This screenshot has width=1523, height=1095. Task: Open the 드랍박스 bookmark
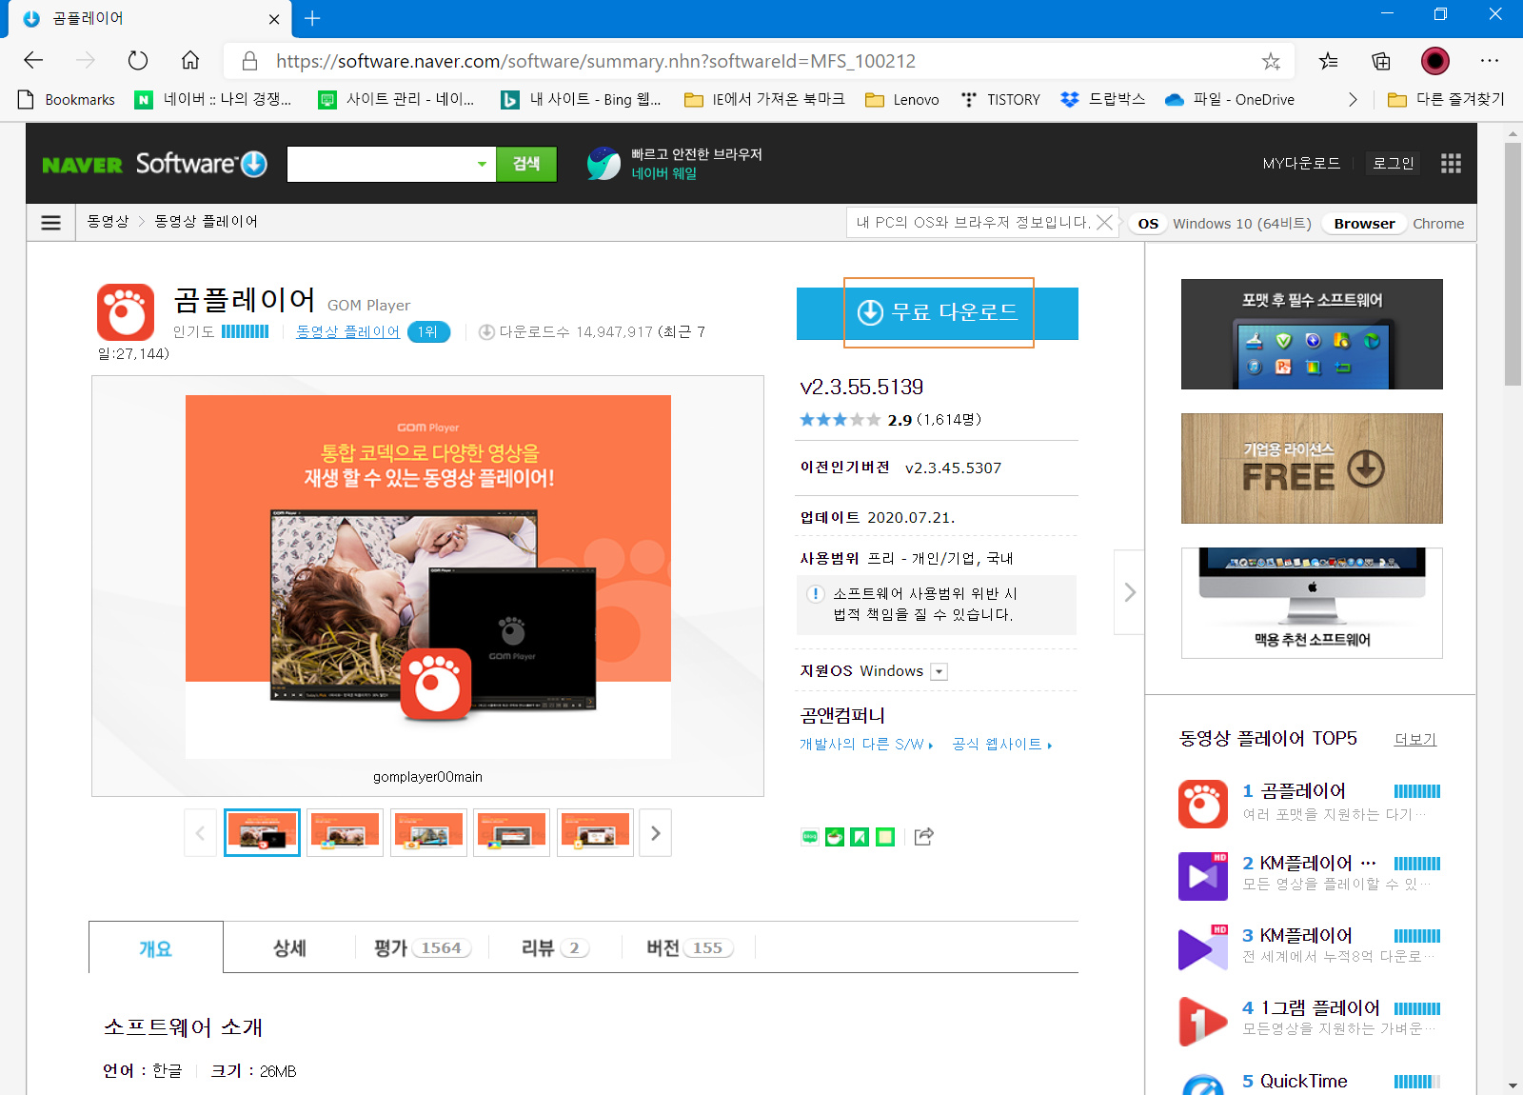[x=1102, y=100]
